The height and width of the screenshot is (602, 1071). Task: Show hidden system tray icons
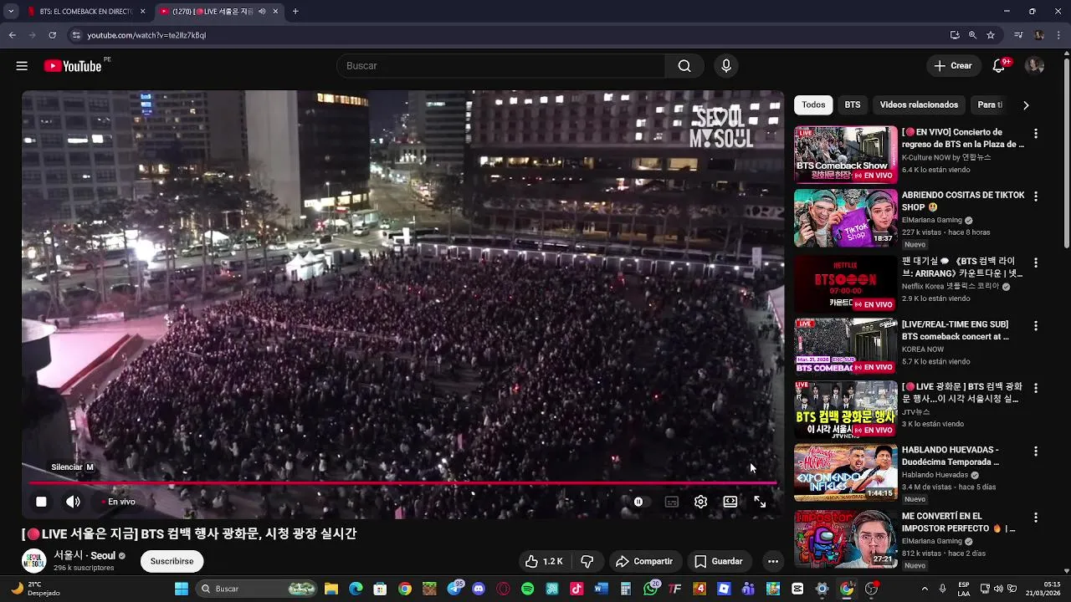926,589
